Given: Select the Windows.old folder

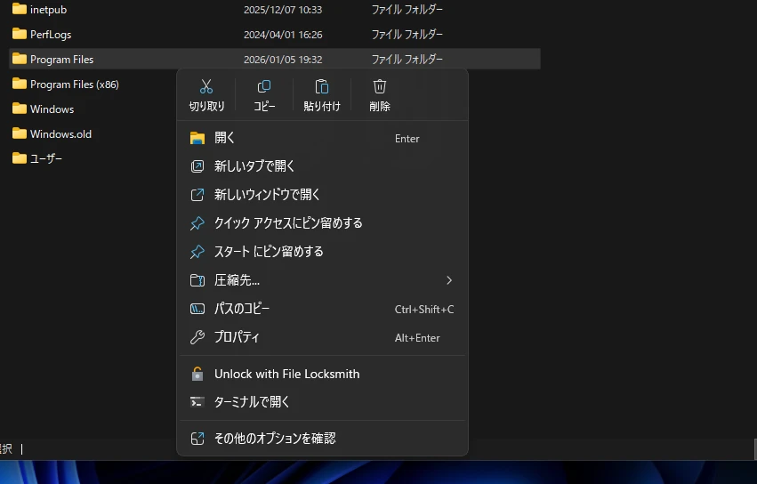Looking at the screenshot, I should pyautogui.click(x=60, y=134).
